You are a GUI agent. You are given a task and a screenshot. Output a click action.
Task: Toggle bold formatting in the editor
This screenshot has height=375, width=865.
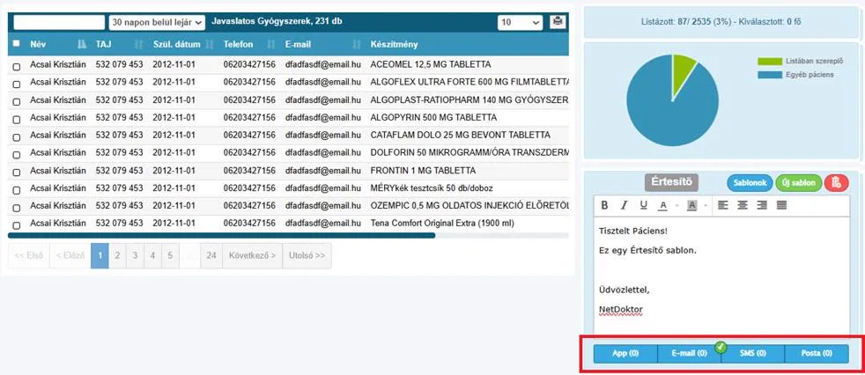click(604, 205)
